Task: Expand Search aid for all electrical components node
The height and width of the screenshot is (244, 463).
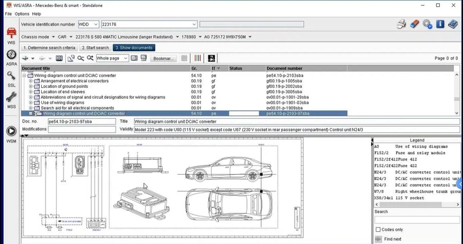Action: point(31,108)
